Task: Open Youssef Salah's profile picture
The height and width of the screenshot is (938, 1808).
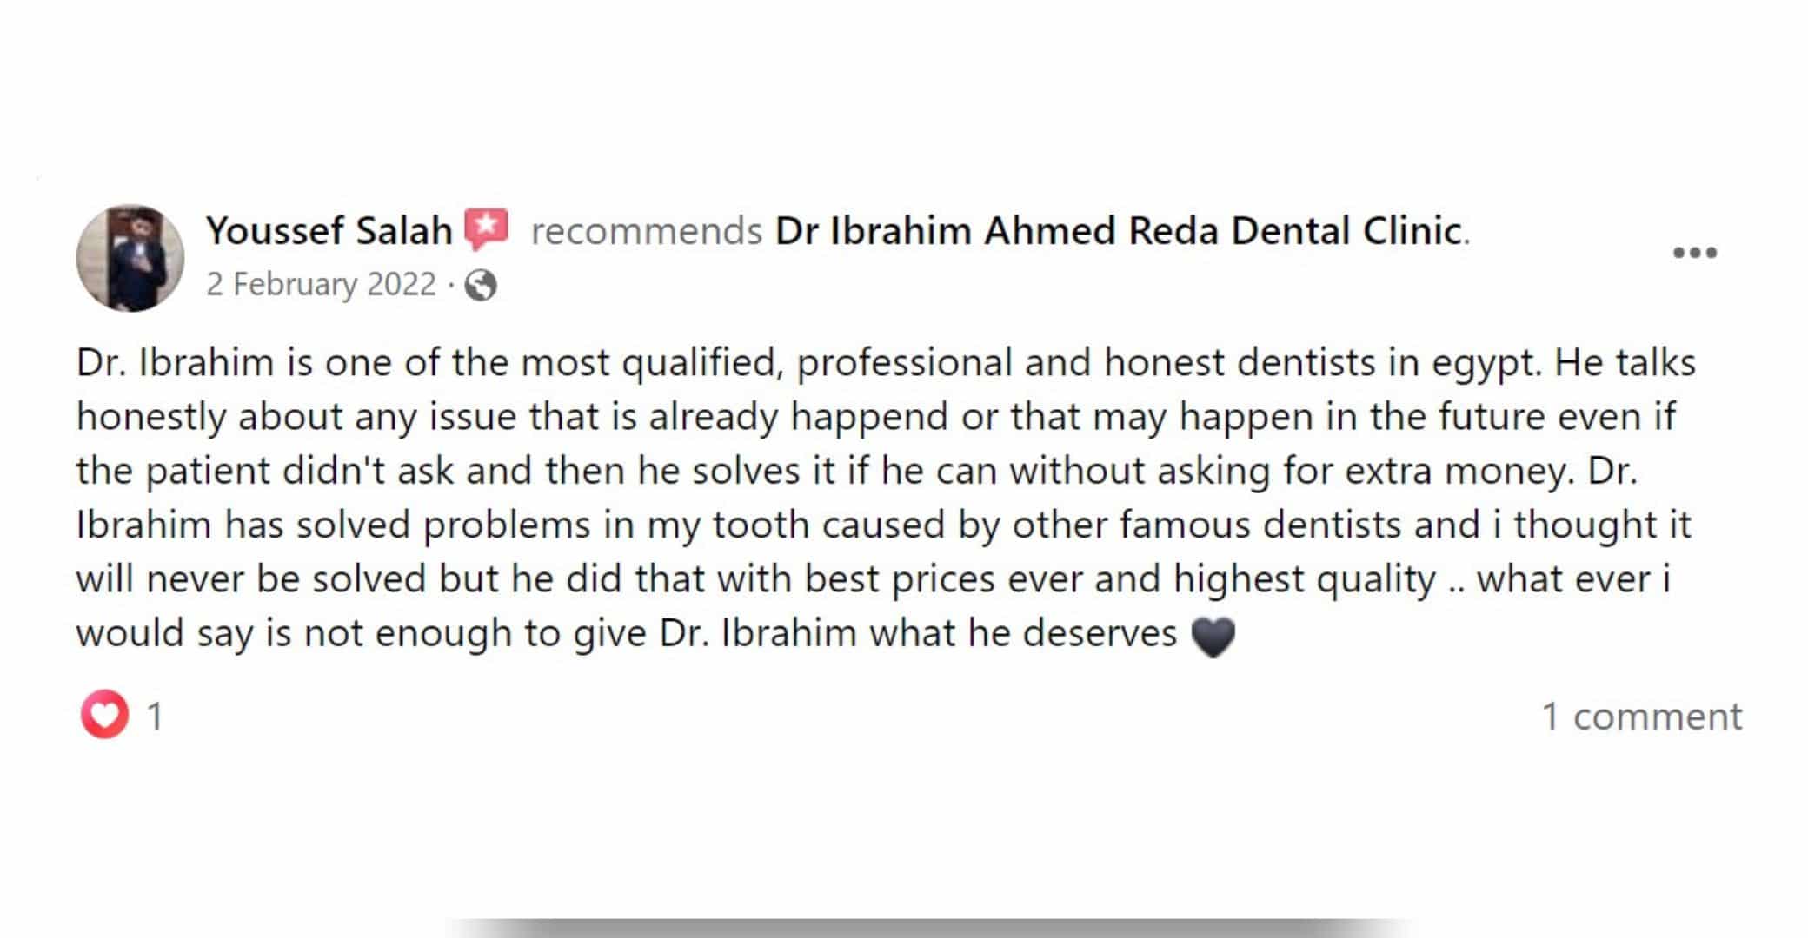Action: (x=130, y=258)
